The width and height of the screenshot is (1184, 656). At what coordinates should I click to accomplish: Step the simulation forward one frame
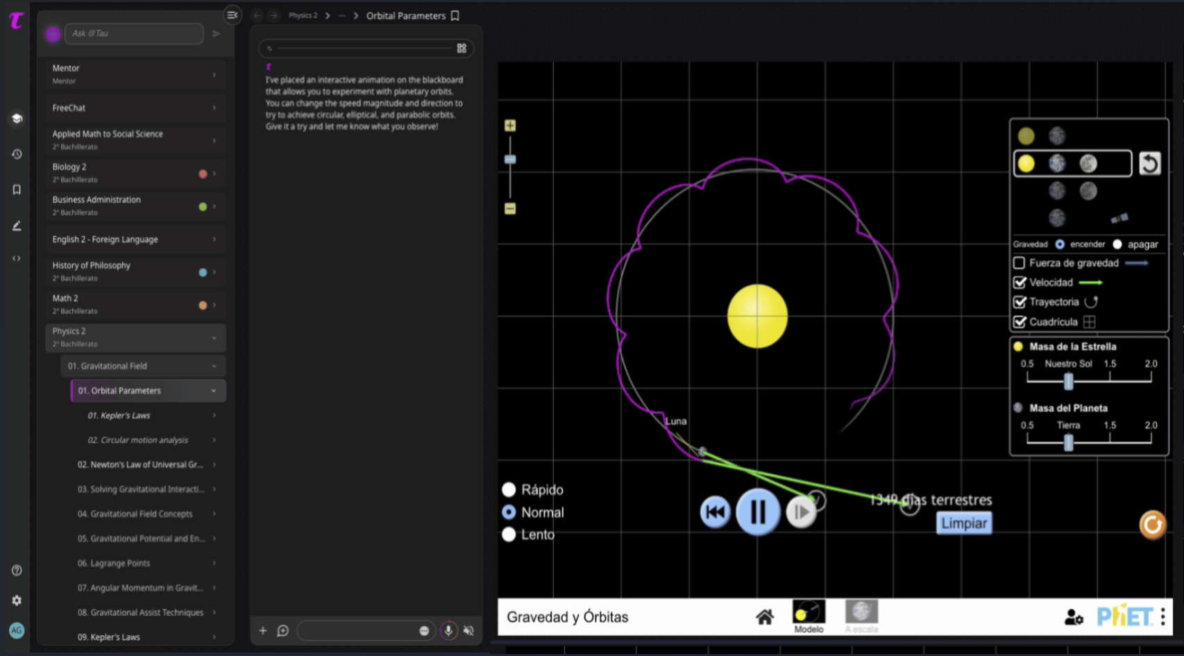(801, 512)
